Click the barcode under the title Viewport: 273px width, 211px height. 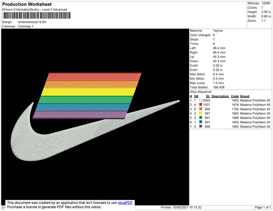tap(36, 15)
